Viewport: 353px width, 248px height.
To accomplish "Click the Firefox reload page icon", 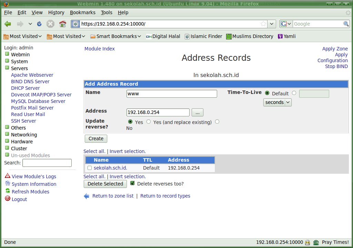I will [39, 24].
